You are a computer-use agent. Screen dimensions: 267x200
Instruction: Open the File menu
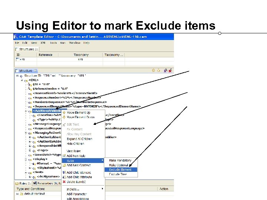(x=17, y=43)
